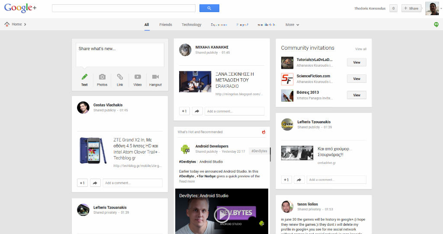Open the +Tor Norbye mention link
Image resolution: width=443 pixels, height=234 pixels.
coord(206,176)
